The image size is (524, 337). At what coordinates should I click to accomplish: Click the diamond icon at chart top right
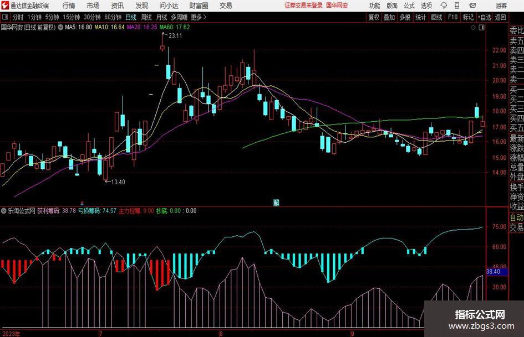[x=473, y=28]
